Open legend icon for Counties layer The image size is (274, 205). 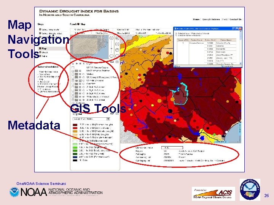(76, 84)
